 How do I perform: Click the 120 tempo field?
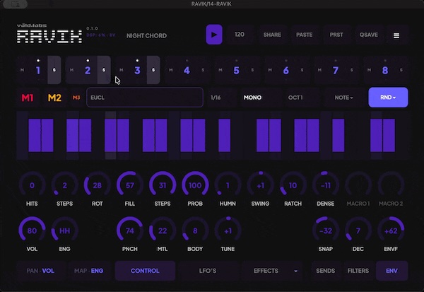pyautogui.click(x=240, y=35)
